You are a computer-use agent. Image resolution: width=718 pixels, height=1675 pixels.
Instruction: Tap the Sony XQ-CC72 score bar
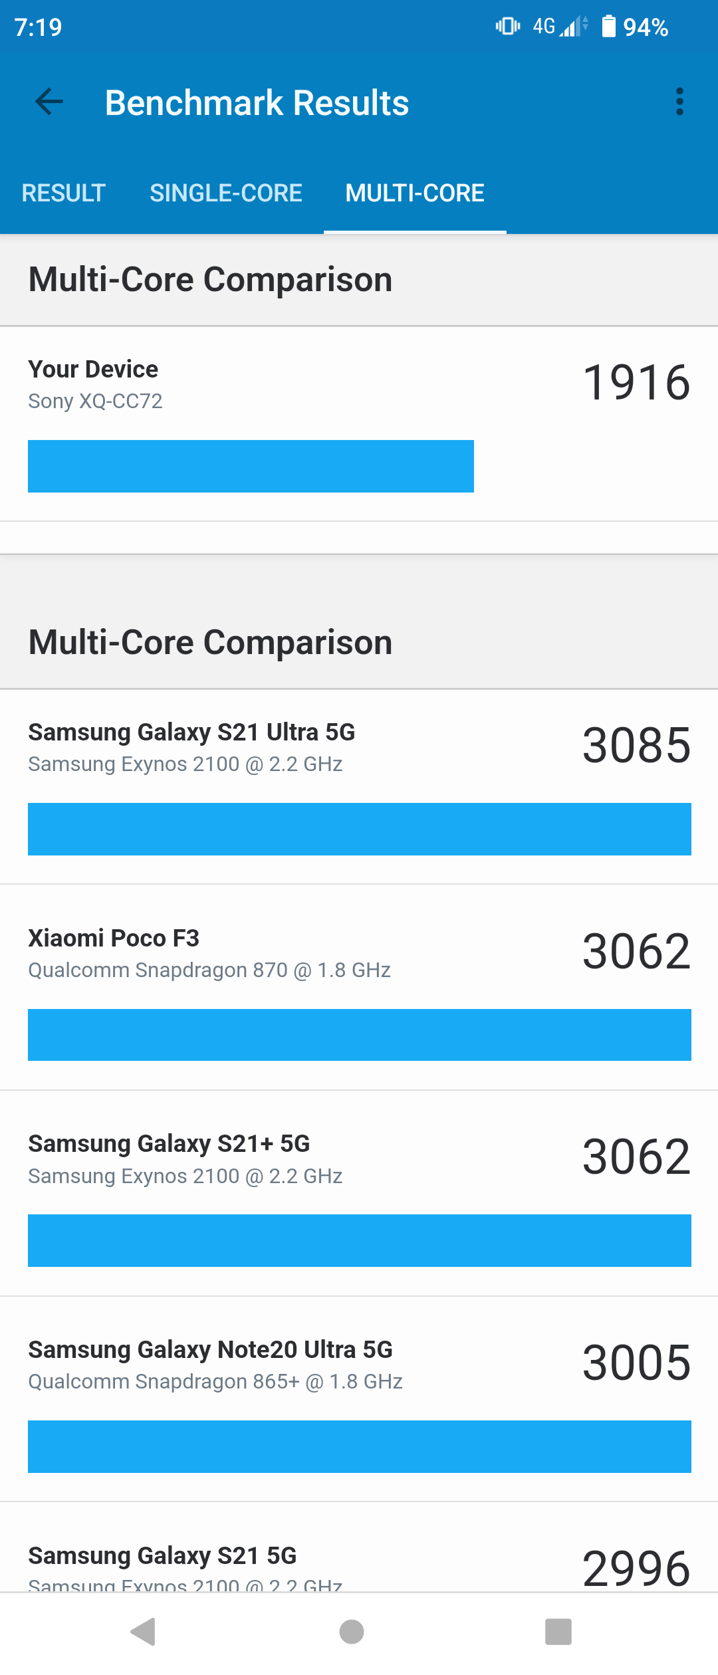(x=251, y=467)
